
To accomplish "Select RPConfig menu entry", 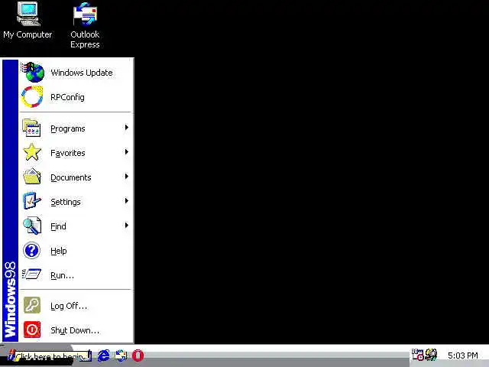I will tap(76, 97).
